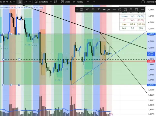Start bar Replay mode

(x=78, y=2)
